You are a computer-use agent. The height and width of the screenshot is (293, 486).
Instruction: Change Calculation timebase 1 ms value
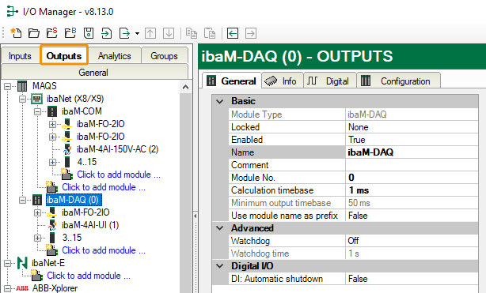pos(412,190)
